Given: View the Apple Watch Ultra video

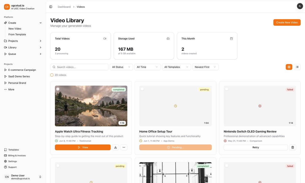Looking at the screenshot, I should pos(83,147).
